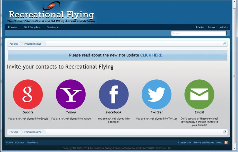Open the RSS feed icon in footer
The height and width of the screenshot is (152, 238).
226,142
